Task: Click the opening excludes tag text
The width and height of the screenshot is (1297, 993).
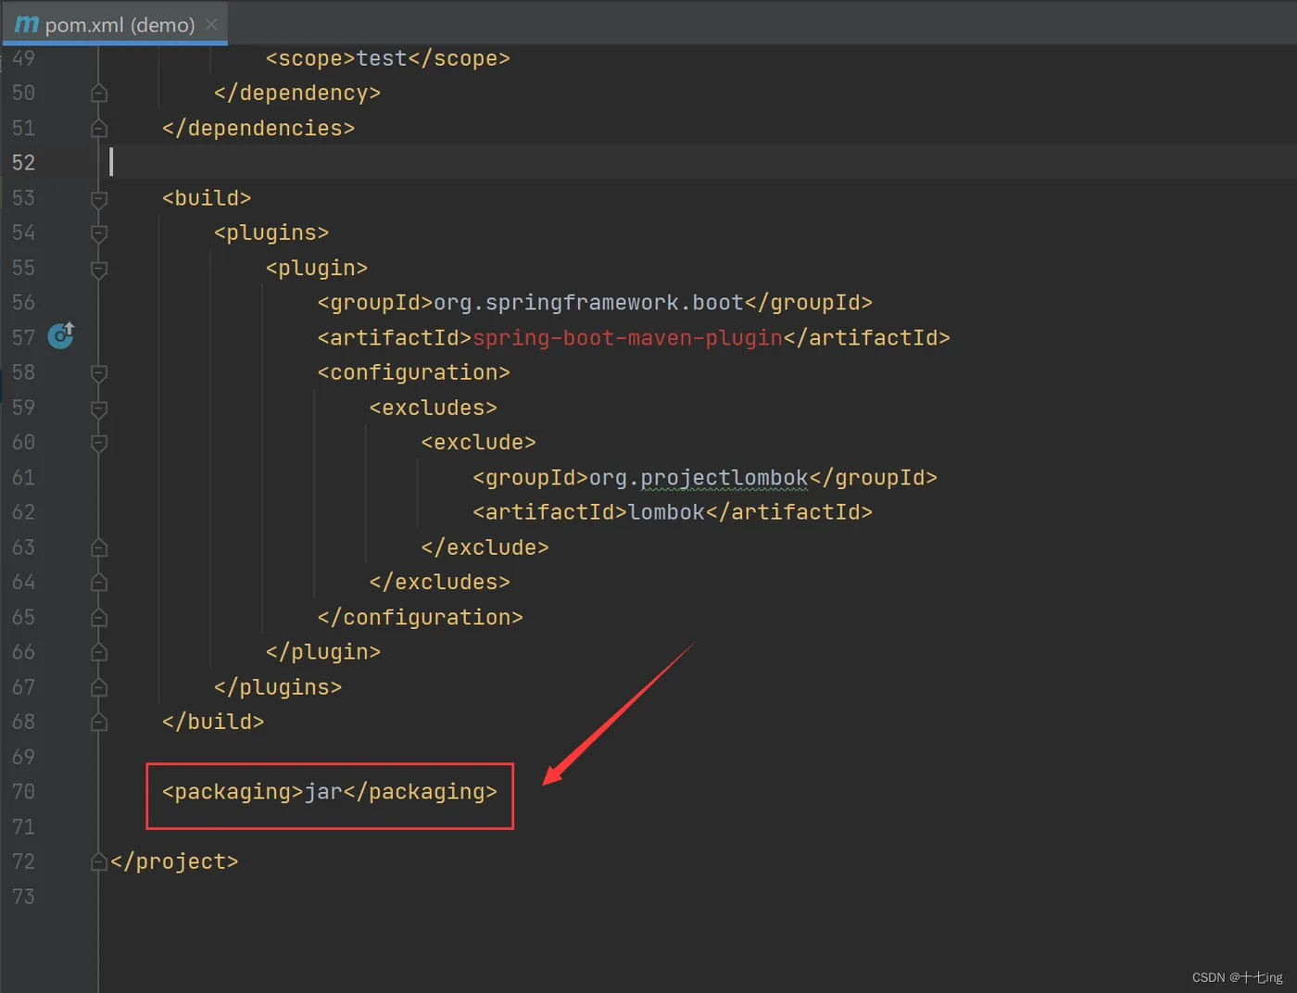Action: tap(434, 409)
